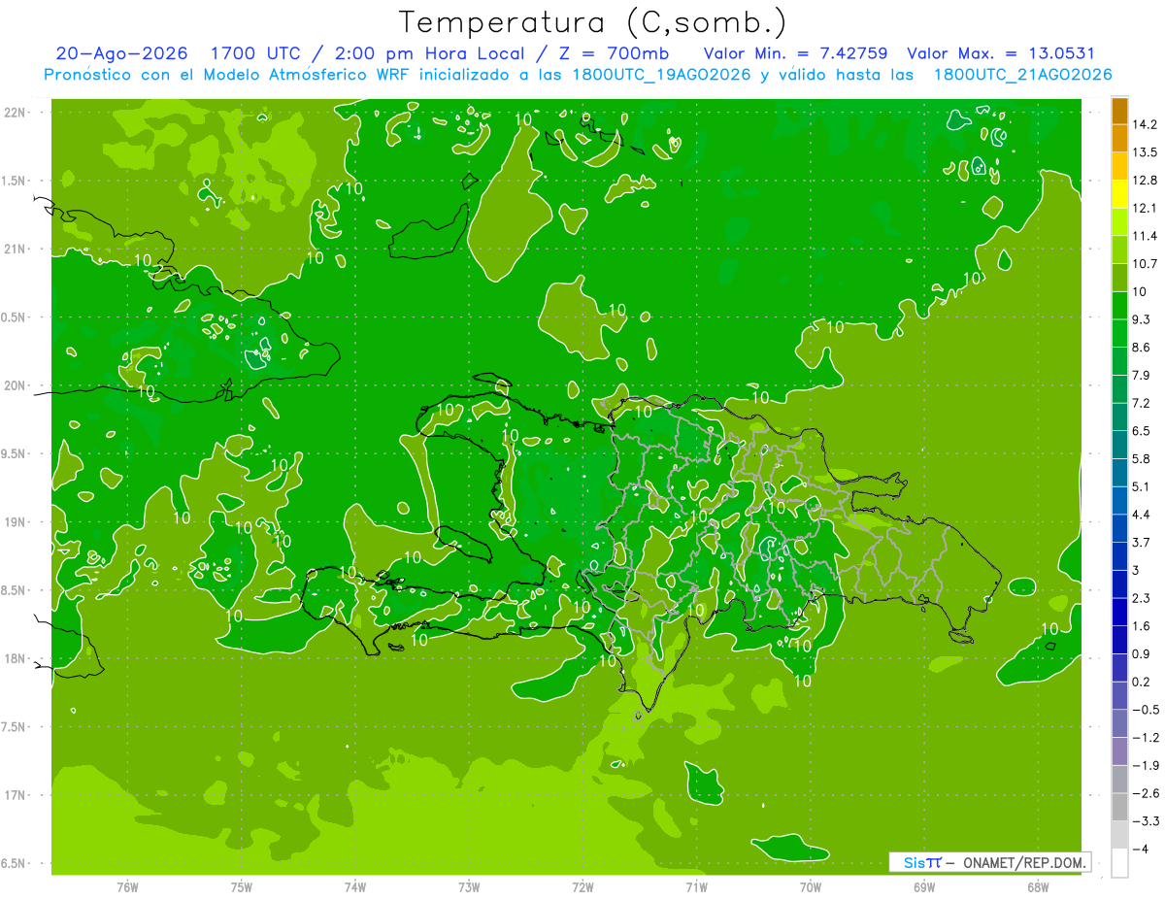Click the '9.3' colorbar value
The height and width of the screenshot is (900, 1165).
click(1141, 319)
